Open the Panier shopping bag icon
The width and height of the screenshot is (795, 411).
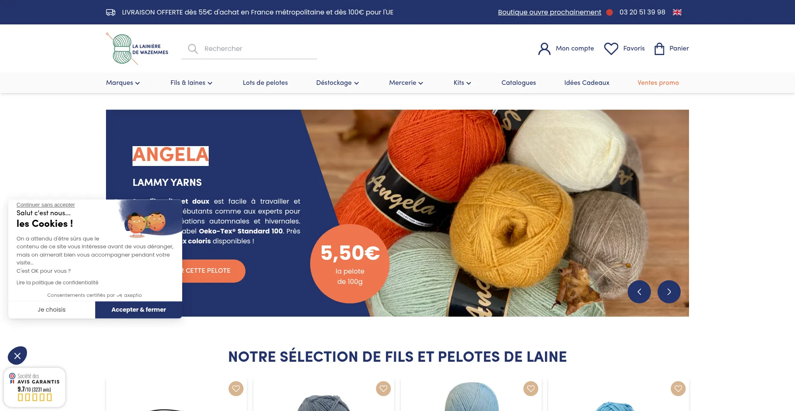pyautogui.click(x=659, y=49)
